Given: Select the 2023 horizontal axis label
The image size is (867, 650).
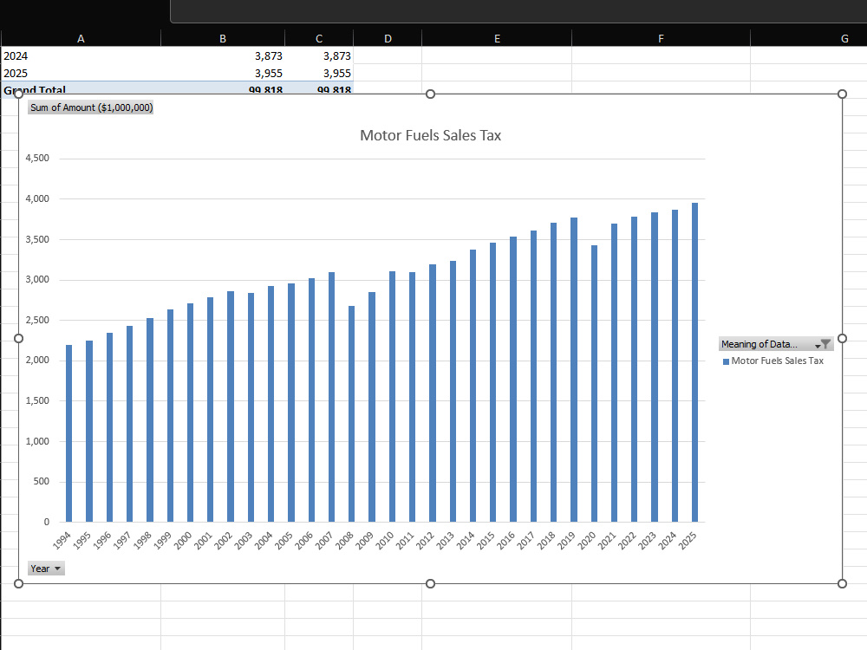Looking at the screenshot, I should coord(647,540).
